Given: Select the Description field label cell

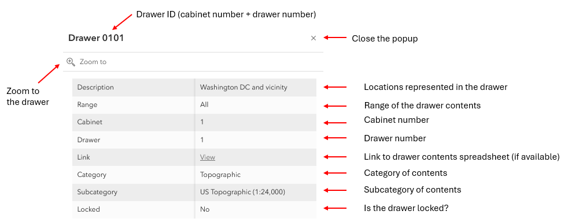Looking at the screenshot, I should coord(134,87).
